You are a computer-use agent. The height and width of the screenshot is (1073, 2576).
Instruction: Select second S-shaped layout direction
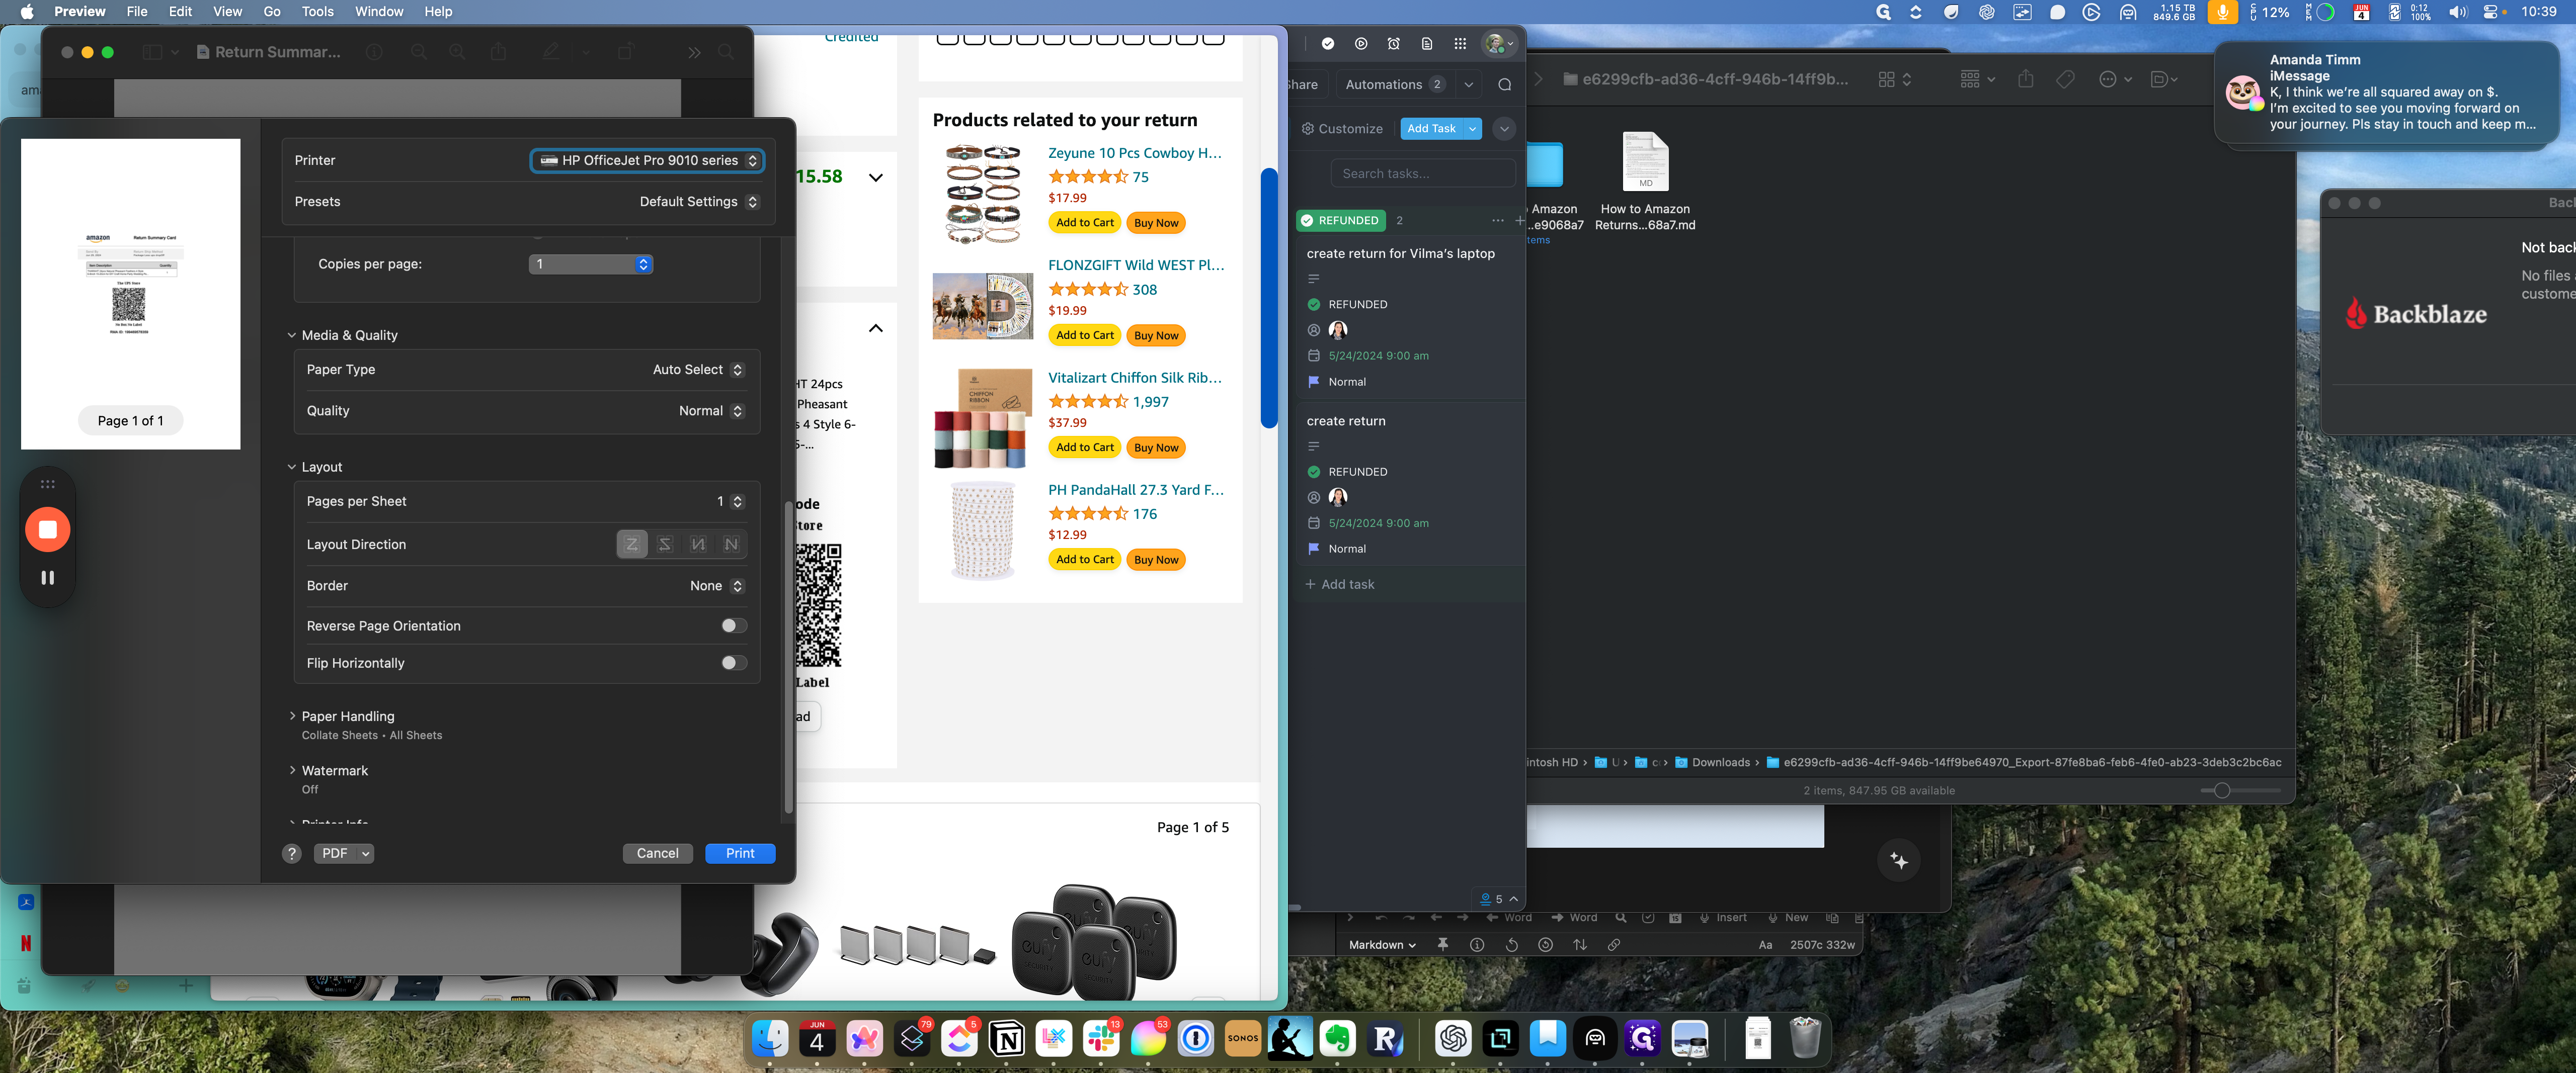coord(665,545)
